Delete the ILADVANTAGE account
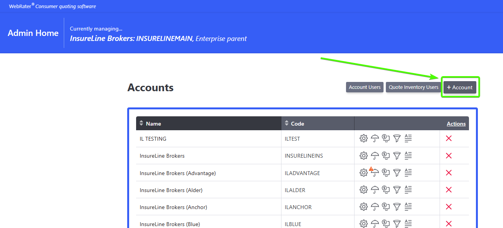This screenshot has width=503, height=228. coord(449,172)
